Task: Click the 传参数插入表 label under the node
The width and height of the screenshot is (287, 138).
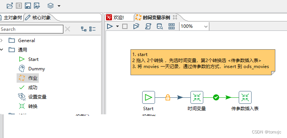Action: pos(245,109)
